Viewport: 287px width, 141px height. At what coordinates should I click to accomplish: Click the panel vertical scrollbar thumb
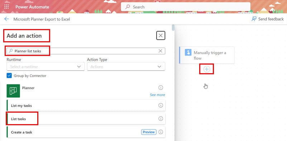coord(173,28)
